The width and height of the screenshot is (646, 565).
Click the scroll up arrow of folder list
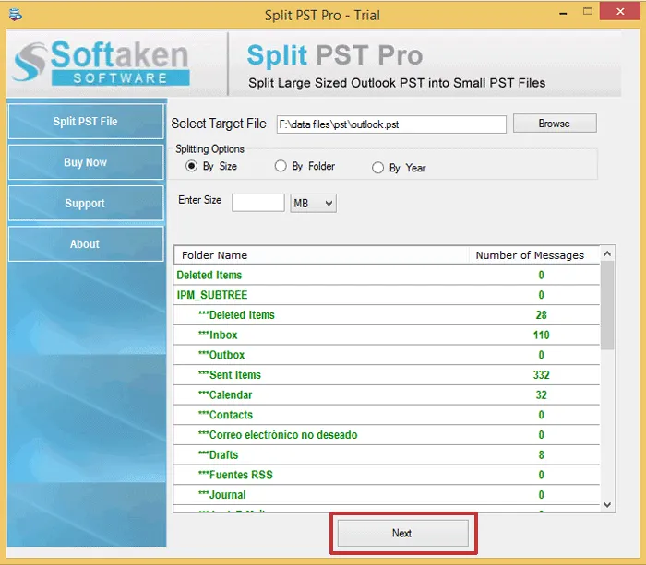607,253
